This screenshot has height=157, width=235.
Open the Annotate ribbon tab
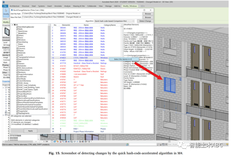pyautogui.click(x=58, y=6)
